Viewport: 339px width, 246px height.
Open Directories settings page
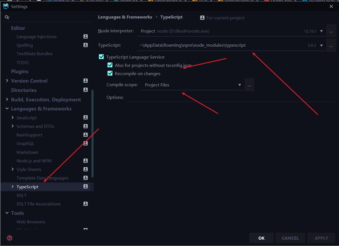[x=24, y=90]
